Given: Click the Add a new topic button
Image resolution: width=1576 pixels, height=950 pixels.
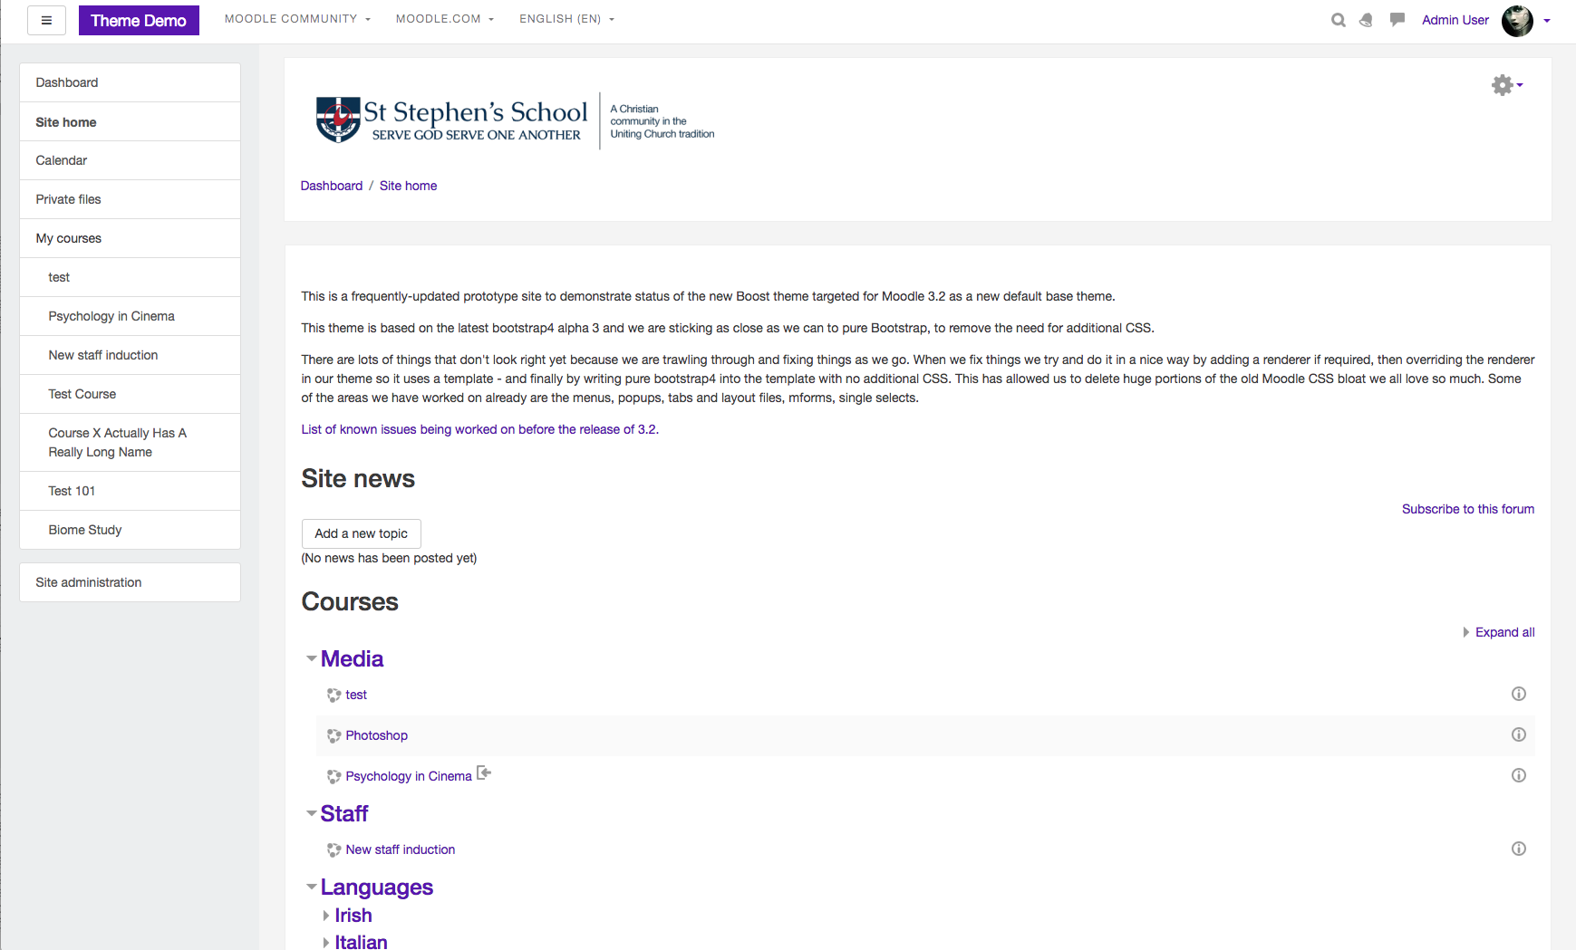Looking at the screenshot, I should coord(362,533).
